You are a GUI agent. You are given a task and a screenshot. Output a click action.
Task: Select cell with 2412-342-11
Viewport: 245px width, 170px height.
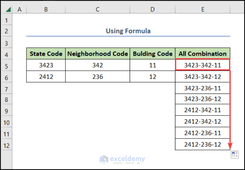point(203,110)
